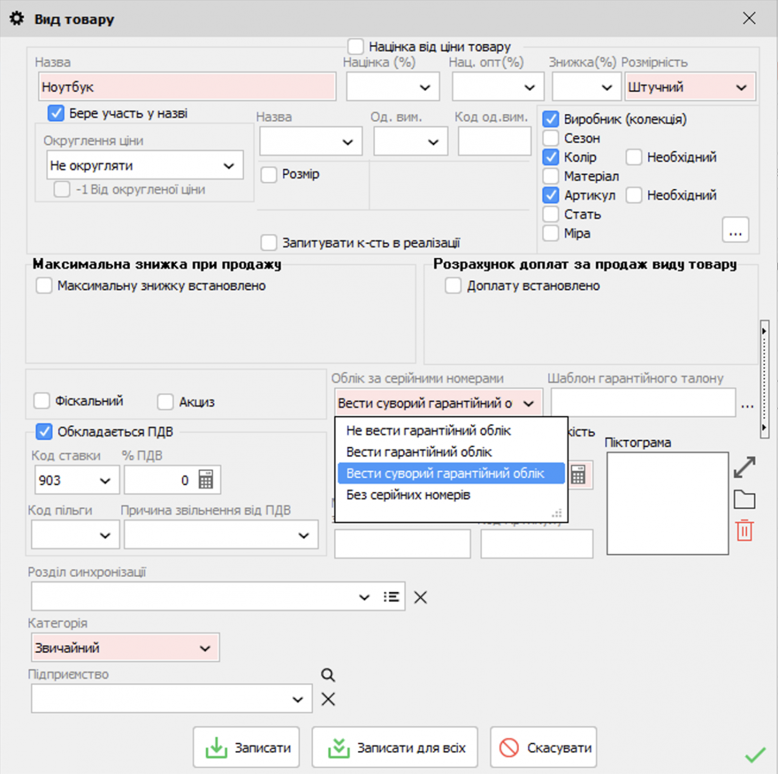
Task: Cancel changes with the Скасувати button
Action: click(x=543, y=747)
